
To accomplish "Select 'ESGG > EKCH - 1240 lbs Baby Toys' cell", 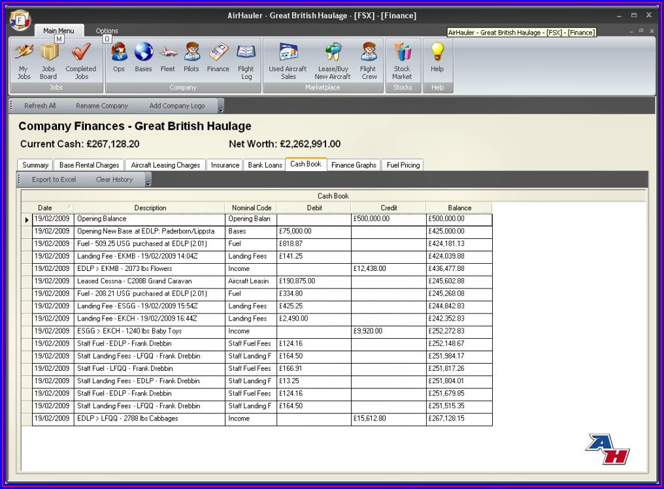I will (x=150, y=331).
